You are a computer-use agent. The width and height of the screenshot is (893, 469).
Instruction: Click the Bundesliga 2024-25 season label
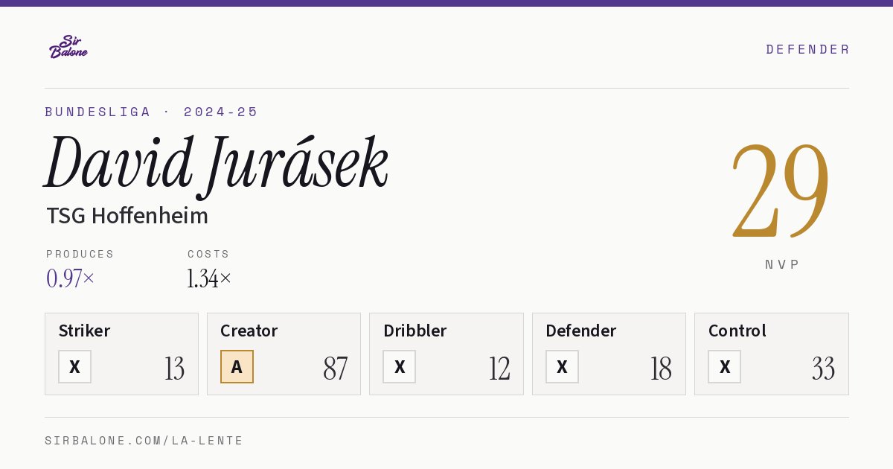pos(151,112)
